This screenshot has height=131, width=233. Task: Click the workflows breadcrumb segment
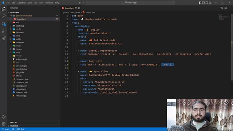(75, 12)
